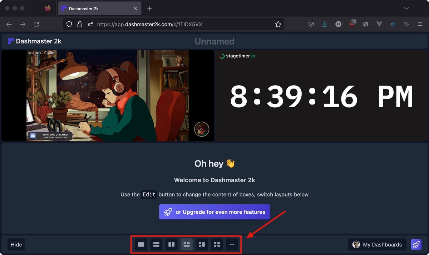Open the React DevTools extension

click(393, 24)
